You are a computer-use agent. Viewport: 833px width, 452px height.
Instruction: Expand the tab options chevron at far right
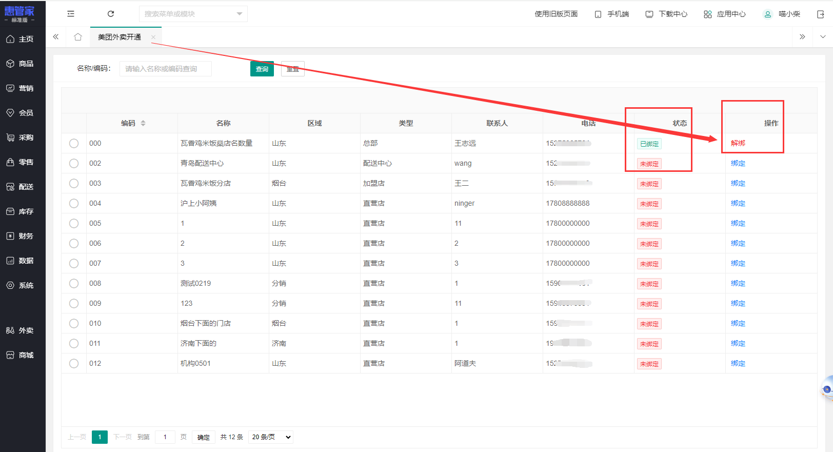click(x=823, y=37)
